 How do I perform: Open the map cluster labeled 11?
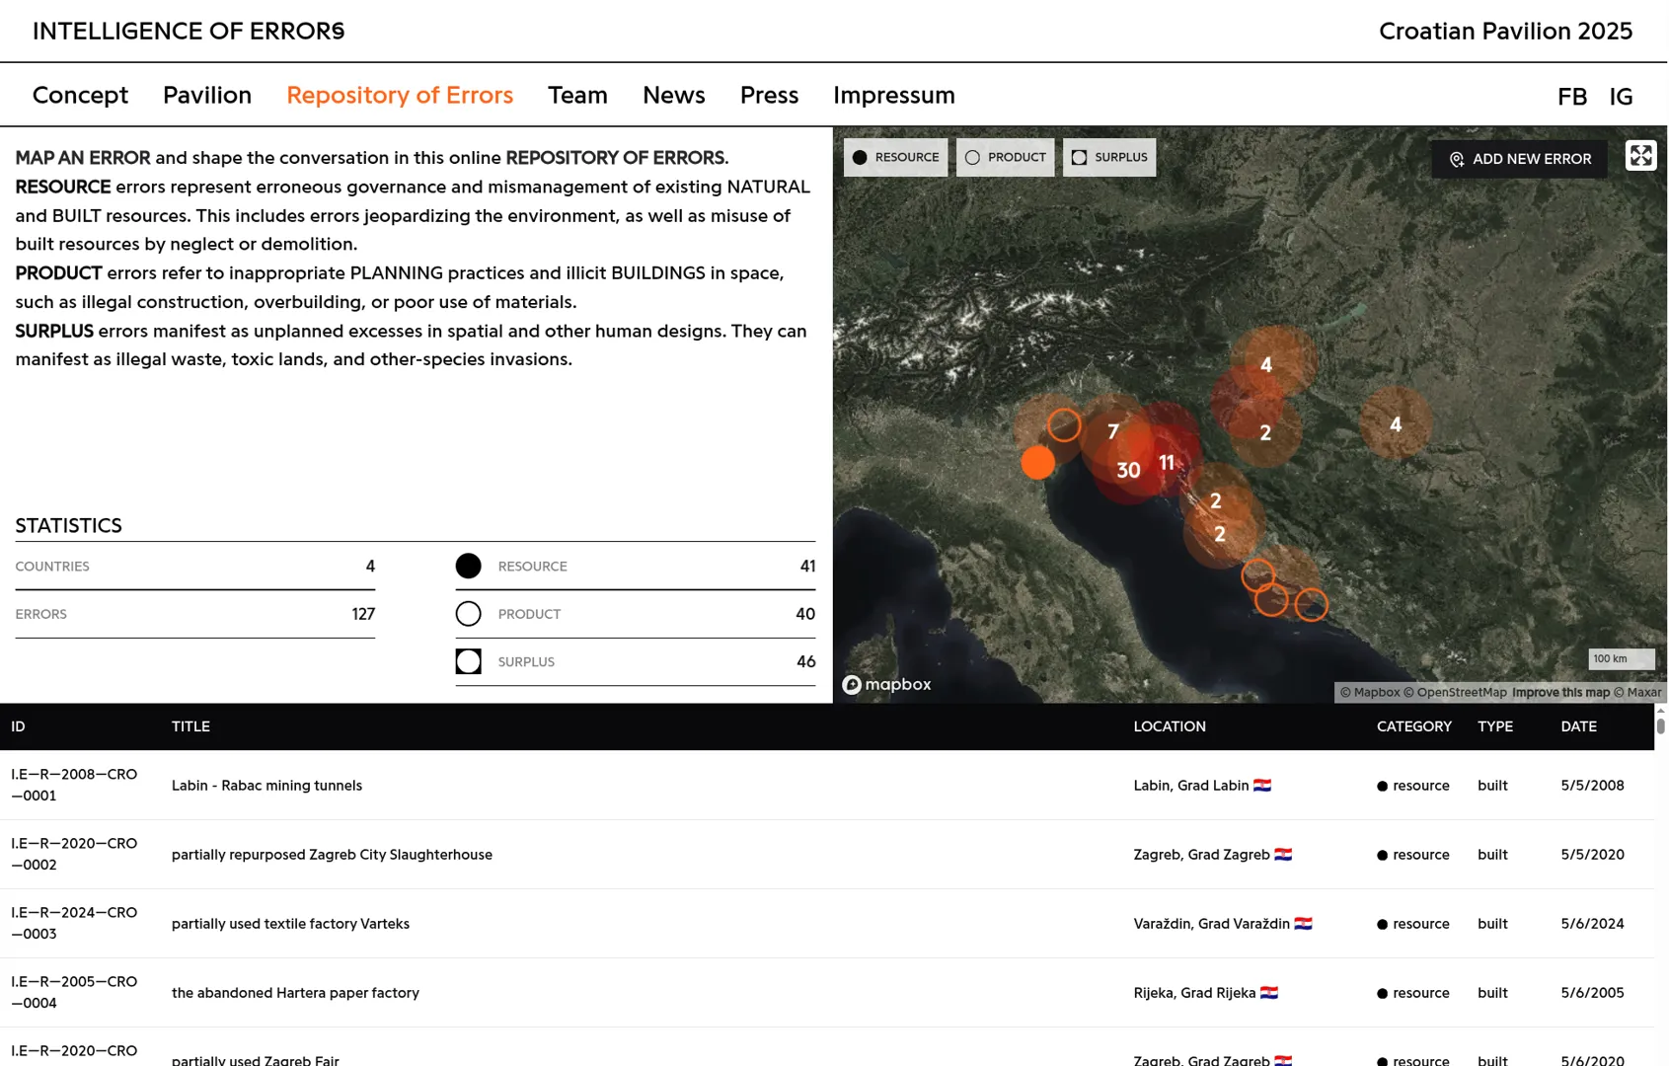pos(1167,463)
